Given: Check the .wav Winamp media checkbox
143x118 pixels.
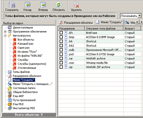Looking at the screenshot, I should point(61,63).
